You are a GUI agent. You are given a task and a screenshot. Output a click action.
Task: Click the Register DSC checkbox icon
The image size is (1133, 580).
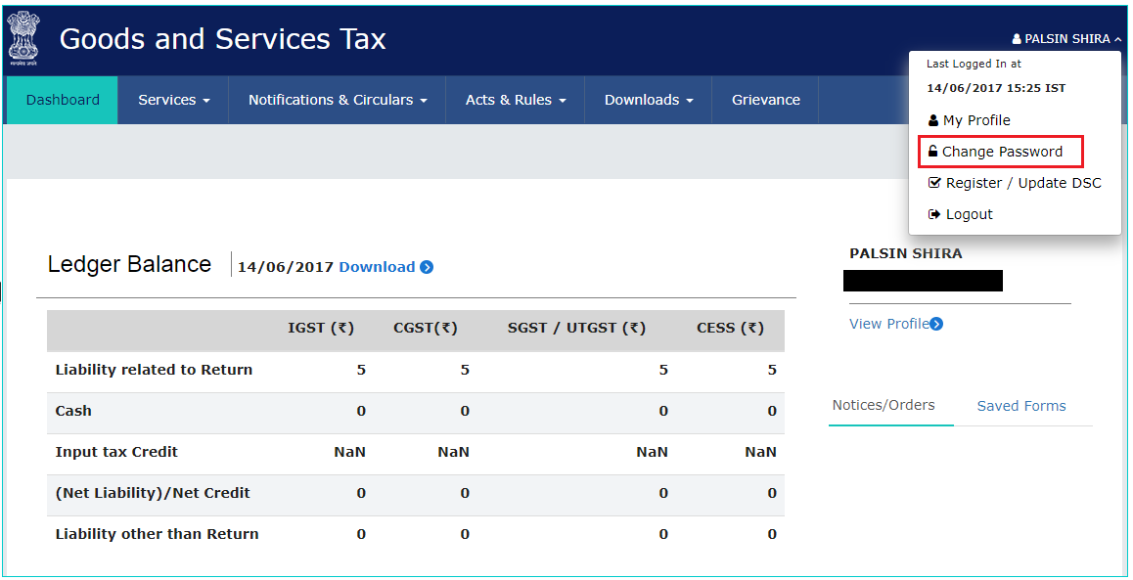[934, 183]
